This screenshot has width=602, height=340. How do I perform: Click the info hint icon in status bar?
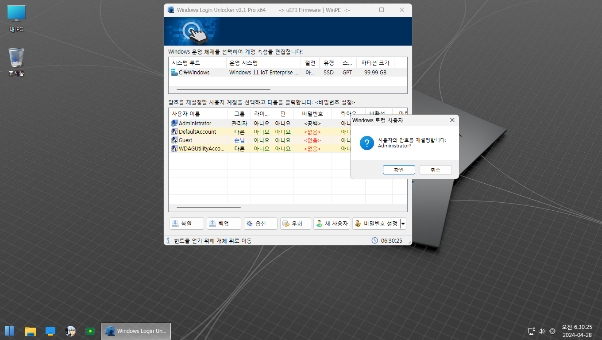(168, 240)
